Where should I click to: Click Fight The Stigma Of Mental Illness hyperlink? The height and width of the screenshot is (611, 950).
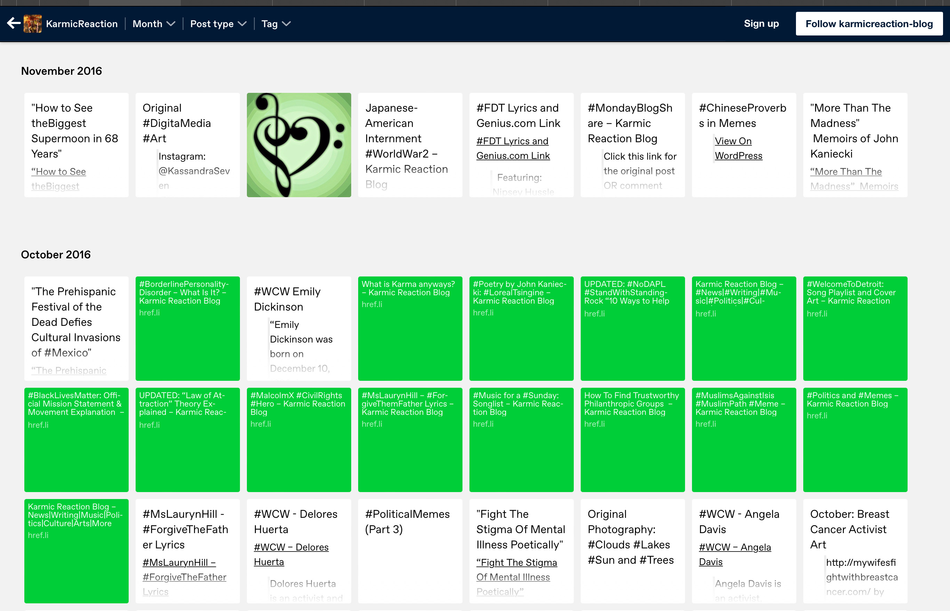coord(516,577)
